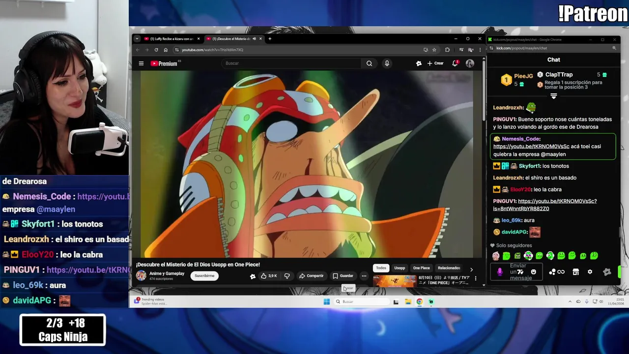Open YouTube notifications bell
629x354 pixels.
[x=455, y=63]
